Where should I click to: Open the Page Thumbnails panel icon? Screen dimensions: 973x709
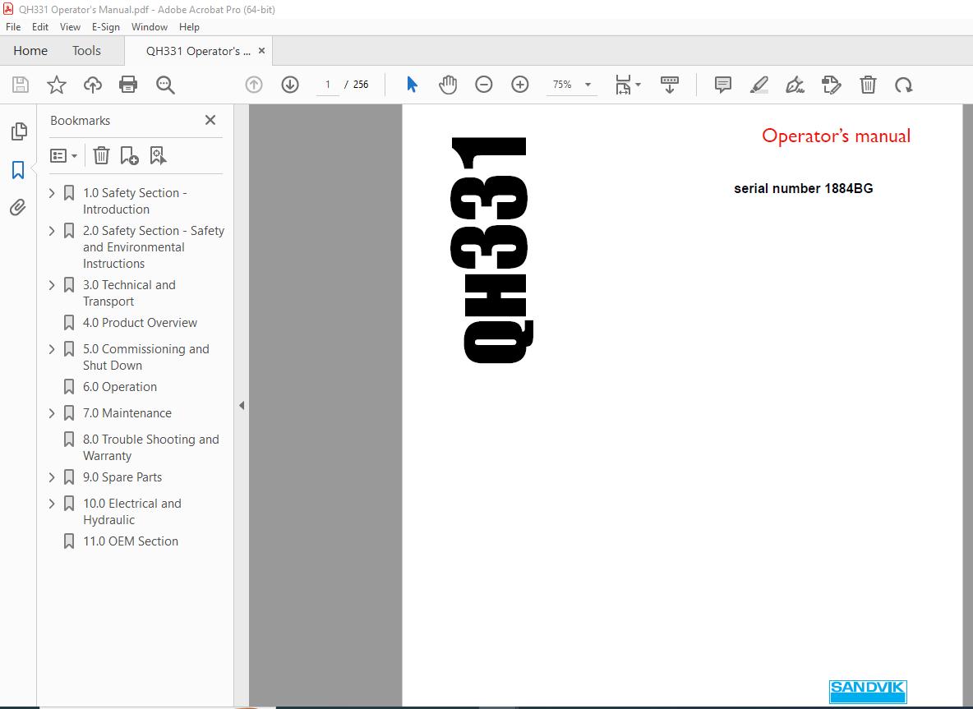19,131
